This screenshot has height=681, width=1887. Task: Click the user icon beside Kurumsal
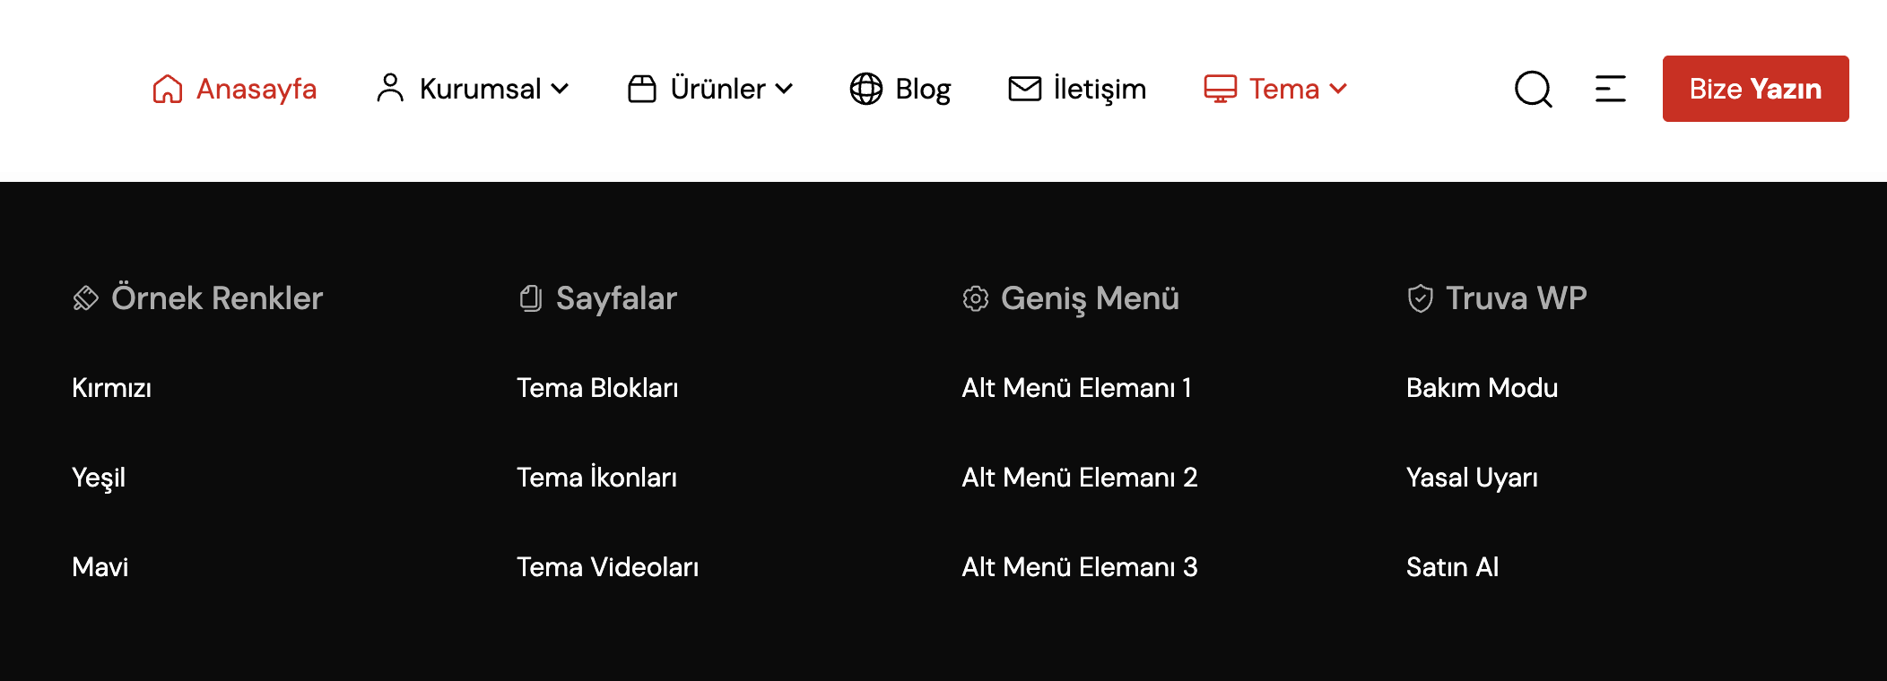tap(390, 89)
